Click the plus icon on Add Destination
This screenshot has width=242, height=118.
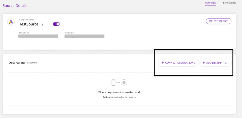point(204,63)
